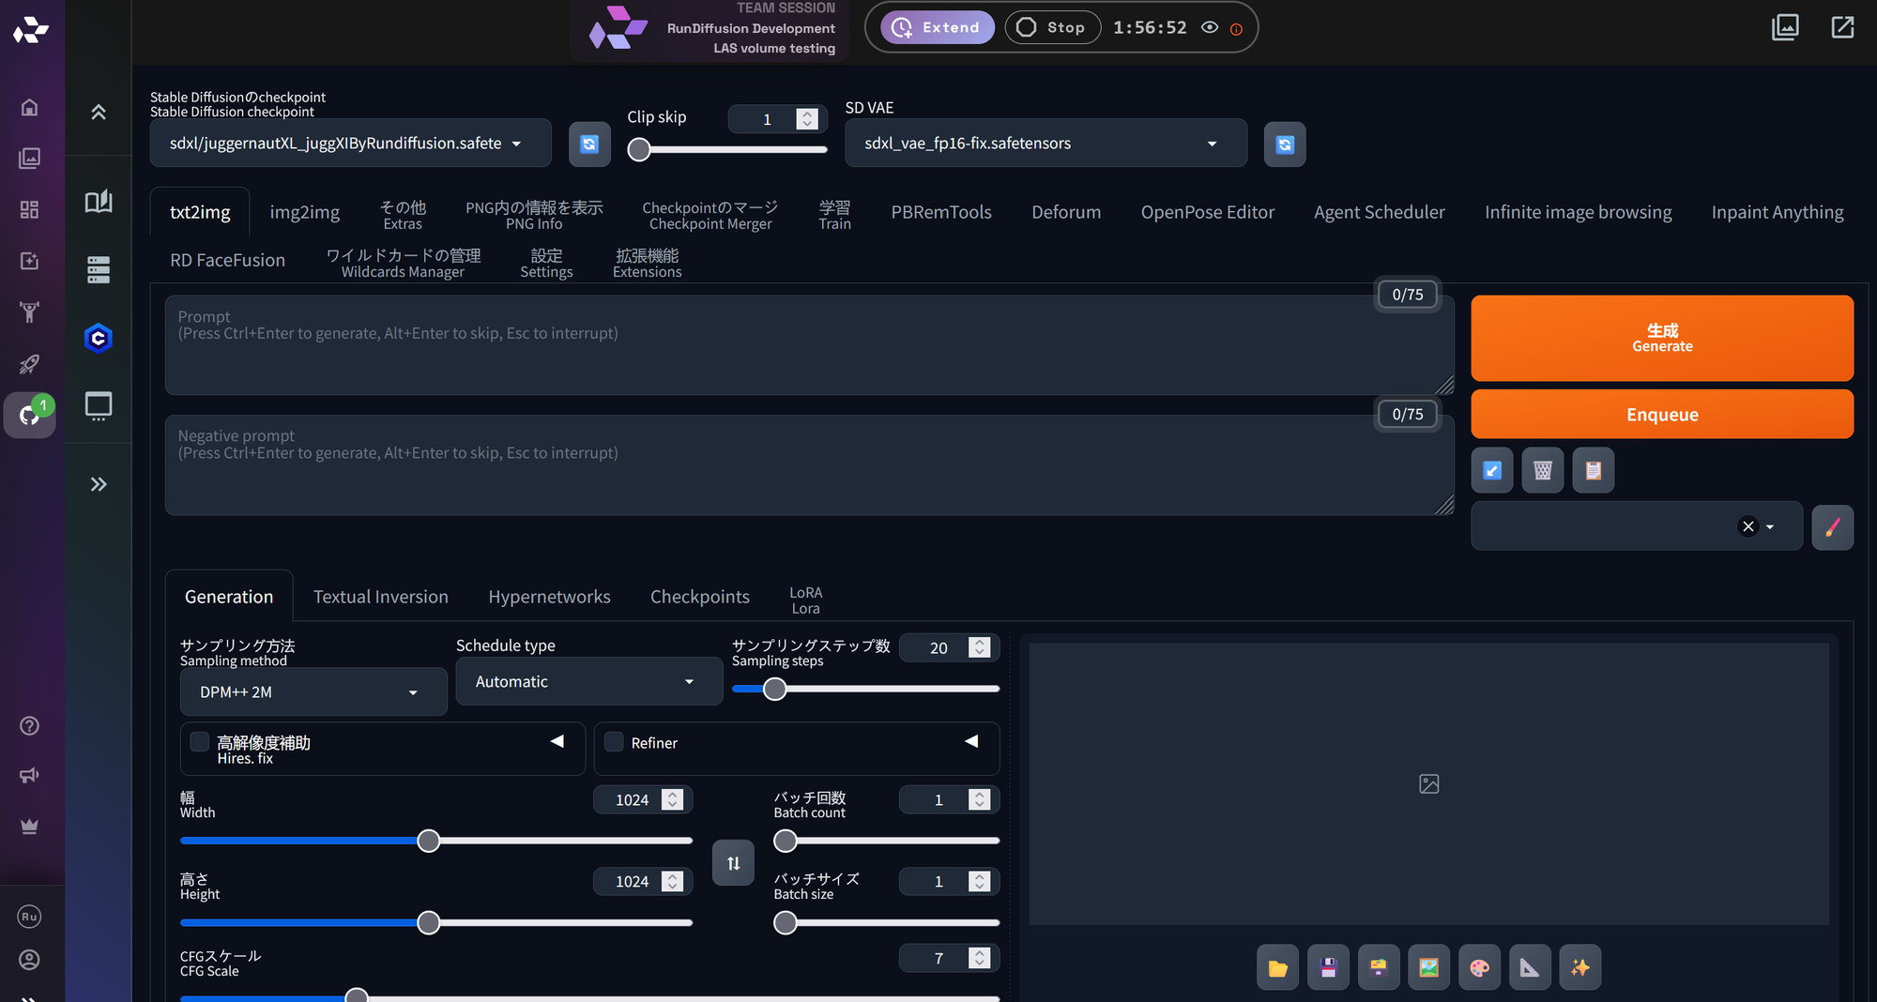The image size is (1877, 1002).
Task: Click the clipboard paste styles icon
Action: pos(1594,470)
